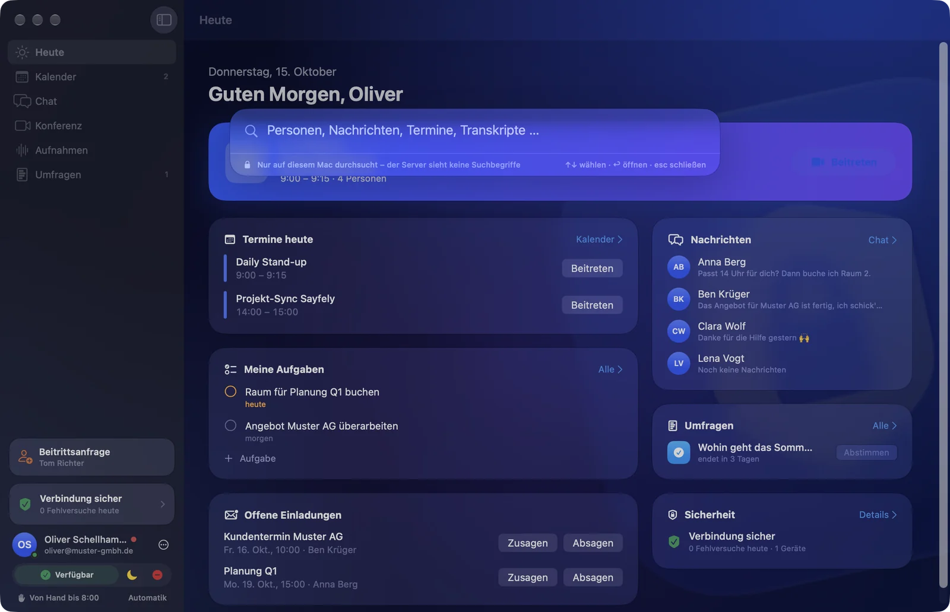Open Chat in the sidebar
This screenshot has width=950, height=612.
92,101
